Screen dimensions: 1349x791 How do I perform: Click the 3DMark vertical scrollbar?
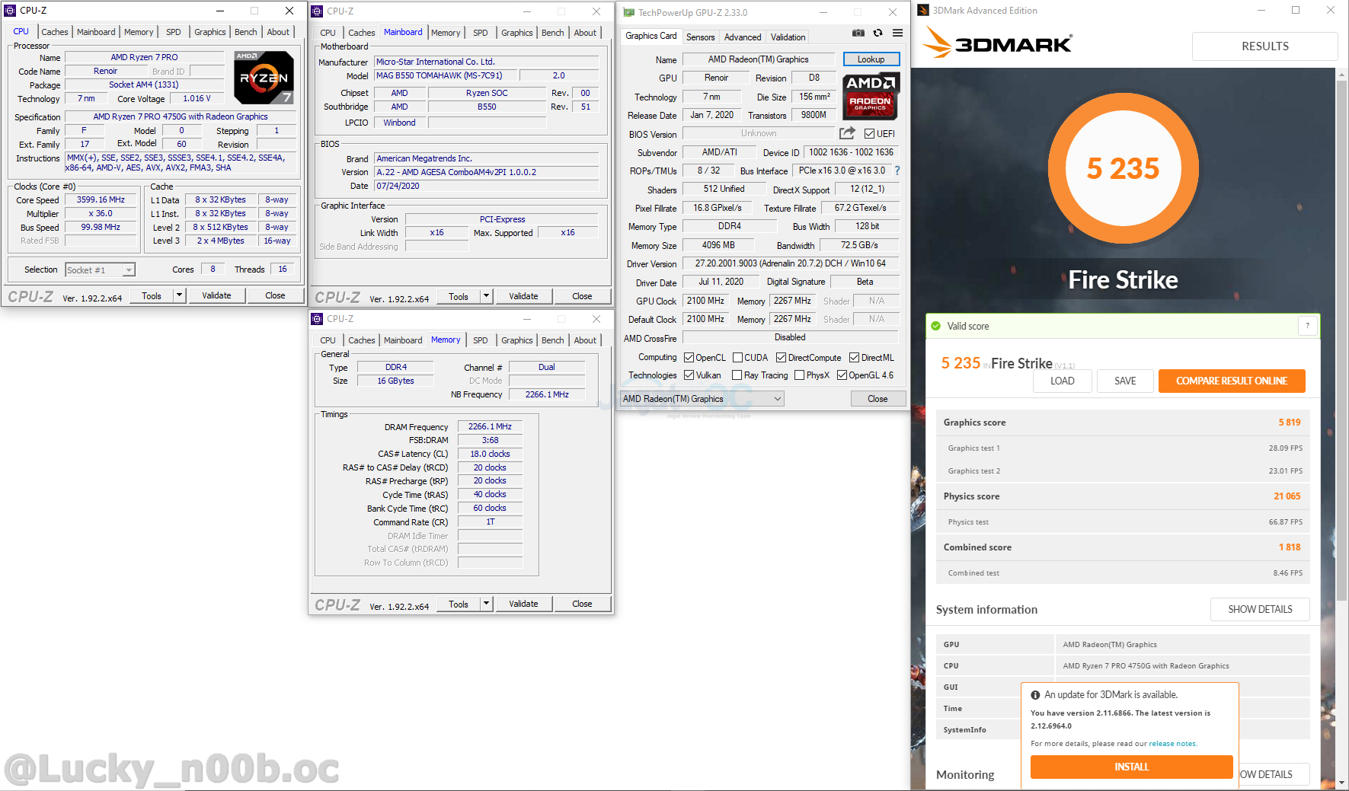[1342, 340]
